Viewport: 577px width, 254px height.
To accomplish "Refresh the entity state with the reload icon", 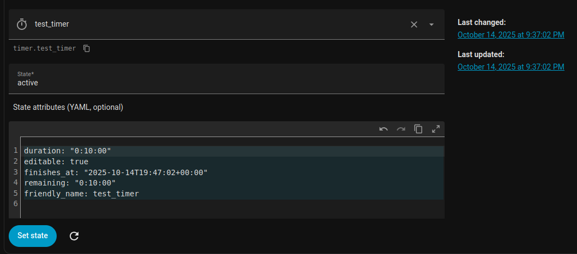I will (75, 236).
